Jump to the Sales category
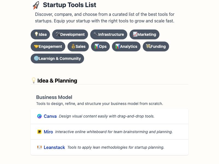219x164 pixels. tap(78, 46)
